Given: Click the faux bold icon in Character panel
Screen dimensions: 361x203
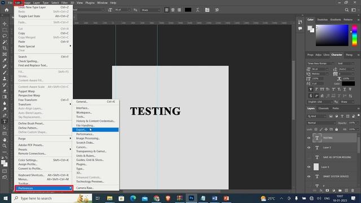Looking at the screenshot, I should click(311, 89).
